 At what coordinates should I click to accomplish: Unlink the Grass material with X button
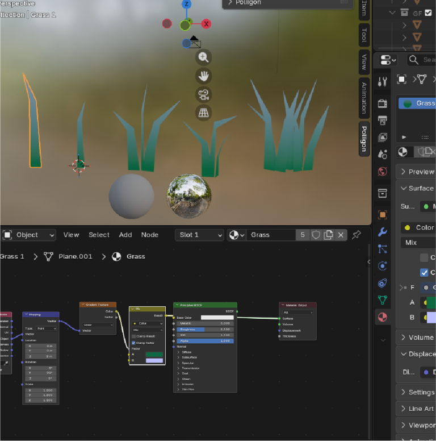click(341, 235)
